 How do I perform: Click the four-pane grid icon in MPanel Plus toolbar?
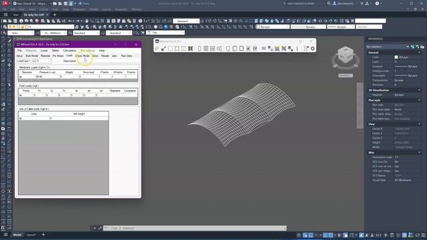point(212,49)
